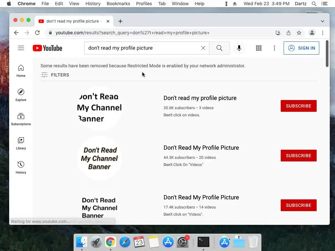Click the page vertical scrollbar
This screenshot has width=335, height=251.
(327, 54)
